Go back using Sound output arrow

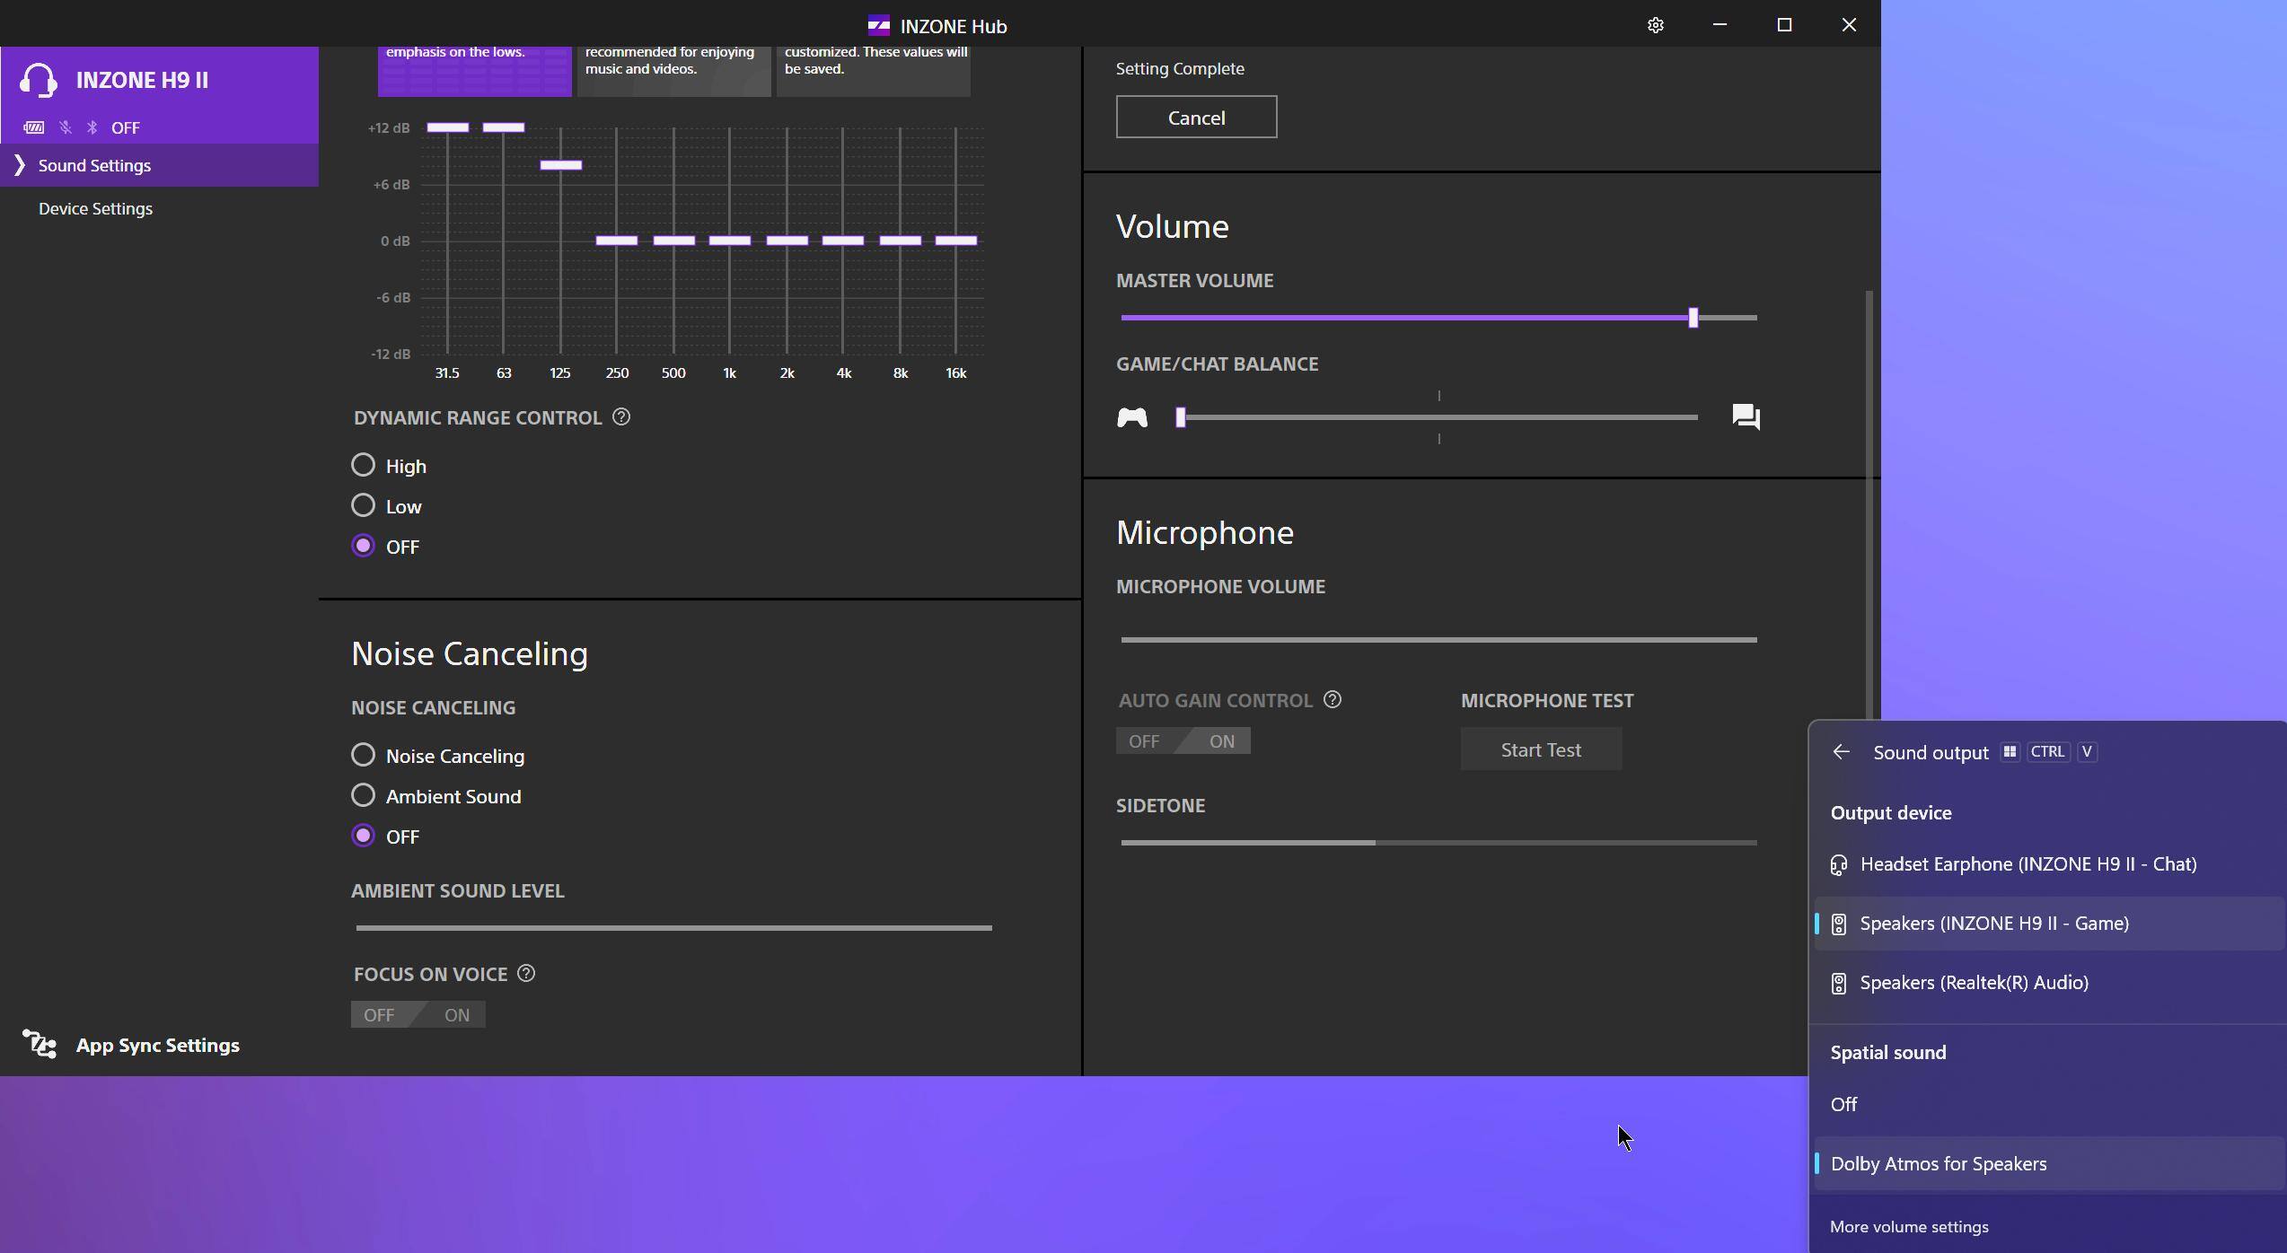point(1841,752)
